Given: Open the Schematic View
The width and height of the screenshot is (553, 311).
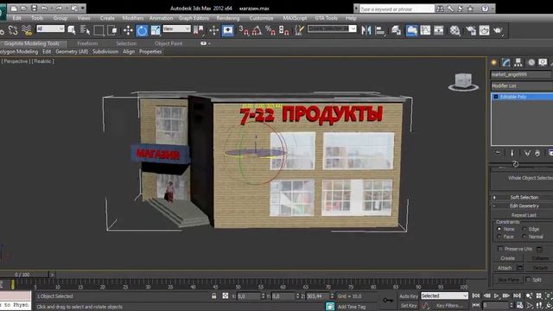Looking at the screenshot, I should point(439,31).
